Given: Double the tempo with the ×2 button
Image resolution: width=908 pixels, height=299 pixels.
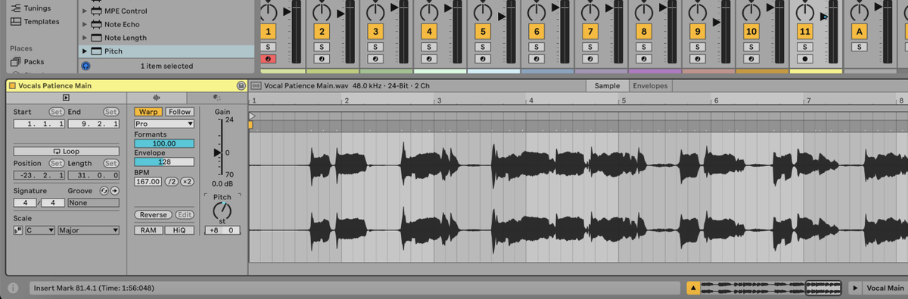Looking at the screenshot, I should click(x=187, y=182).
